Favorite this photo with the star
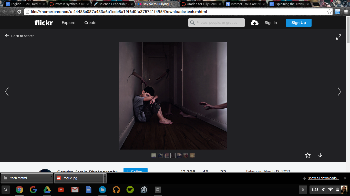 pos(307,155)
